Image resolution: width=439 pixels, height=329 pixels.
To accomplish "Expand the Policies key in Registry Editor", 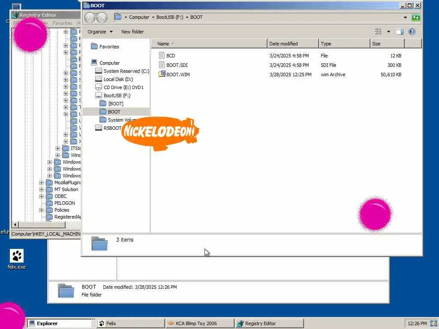I will (42, 210).
